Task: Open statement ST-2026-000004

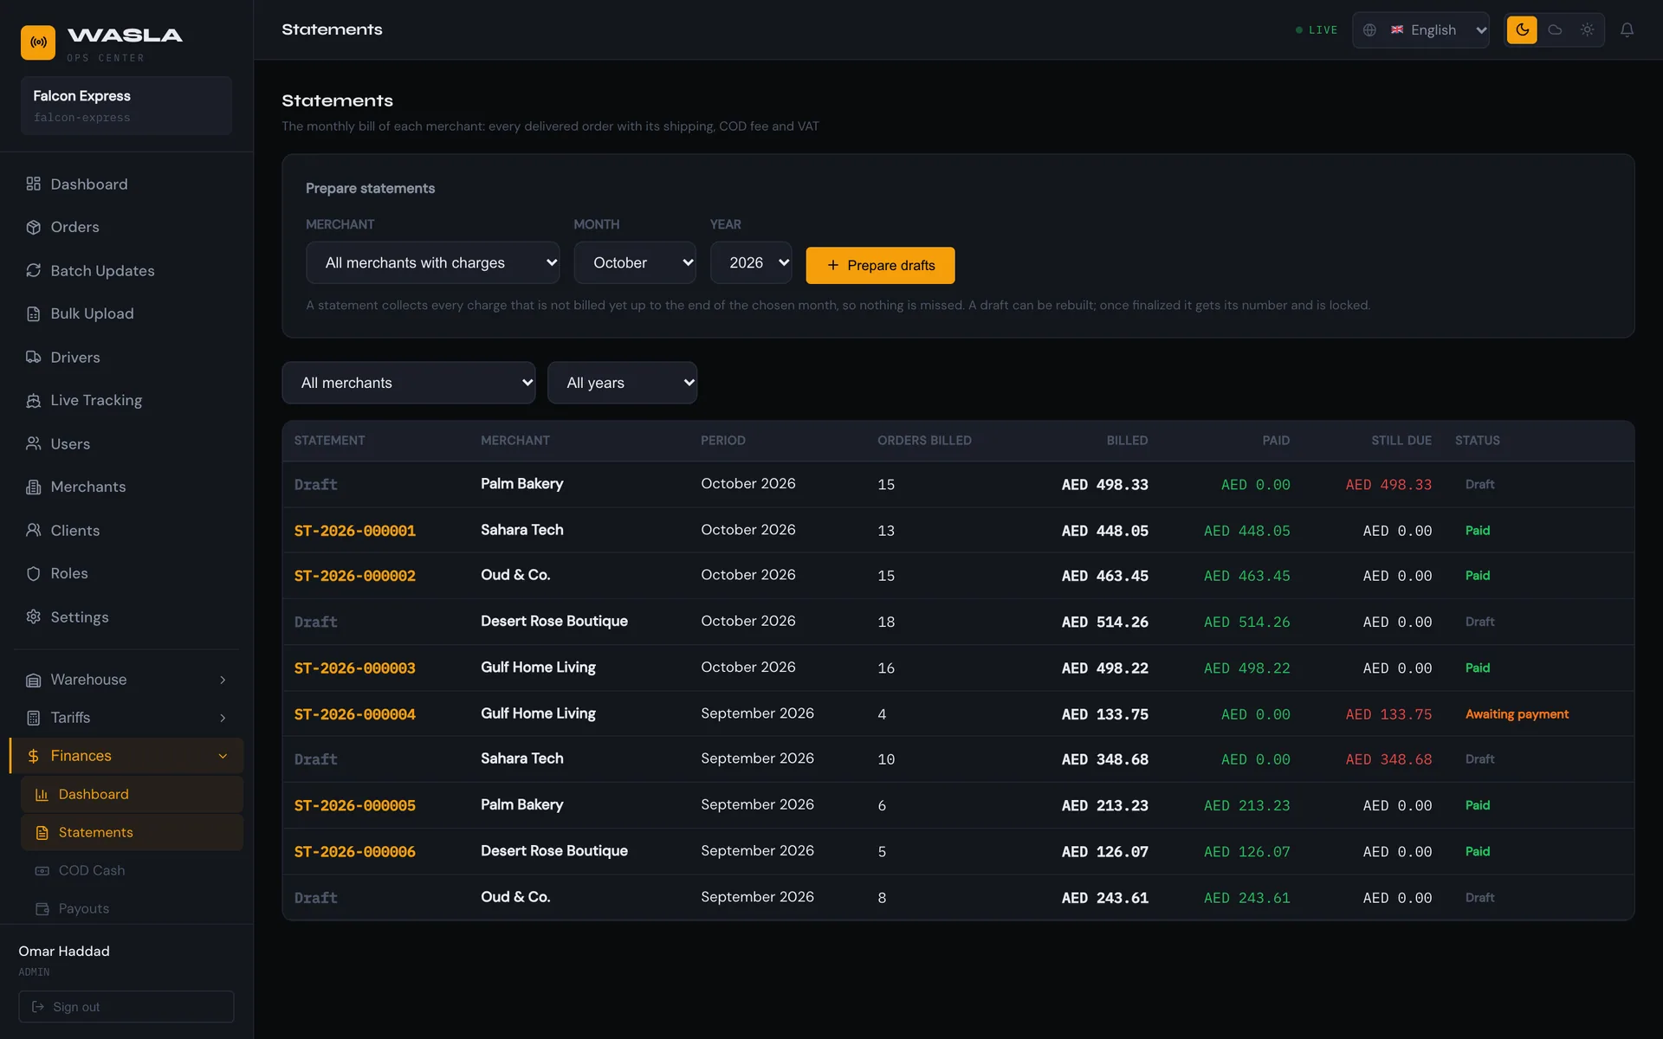Action: pos(354,714)
